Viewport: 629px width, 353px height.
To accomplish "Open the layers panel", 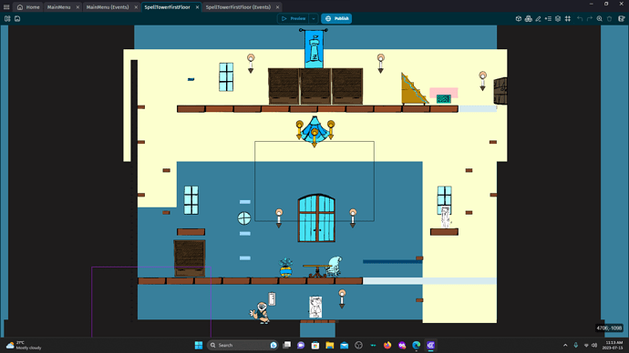I will point(558,18).
